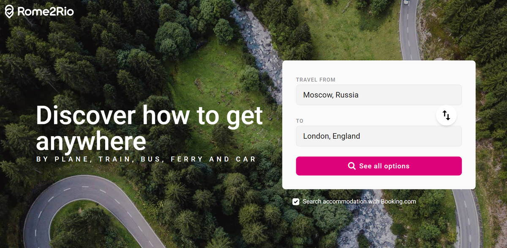The image size is (507, 248).
Task: Focus the Moscow, Russia origin field
Action: [379, 95]
